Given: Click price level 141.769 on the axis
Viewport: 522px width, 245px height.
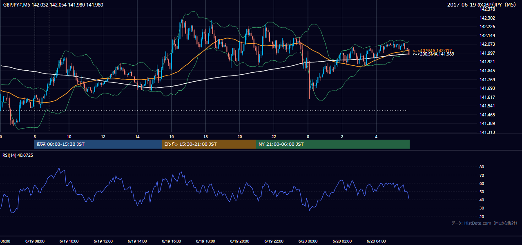Looking at the screenshot, I should click(487, 80).
